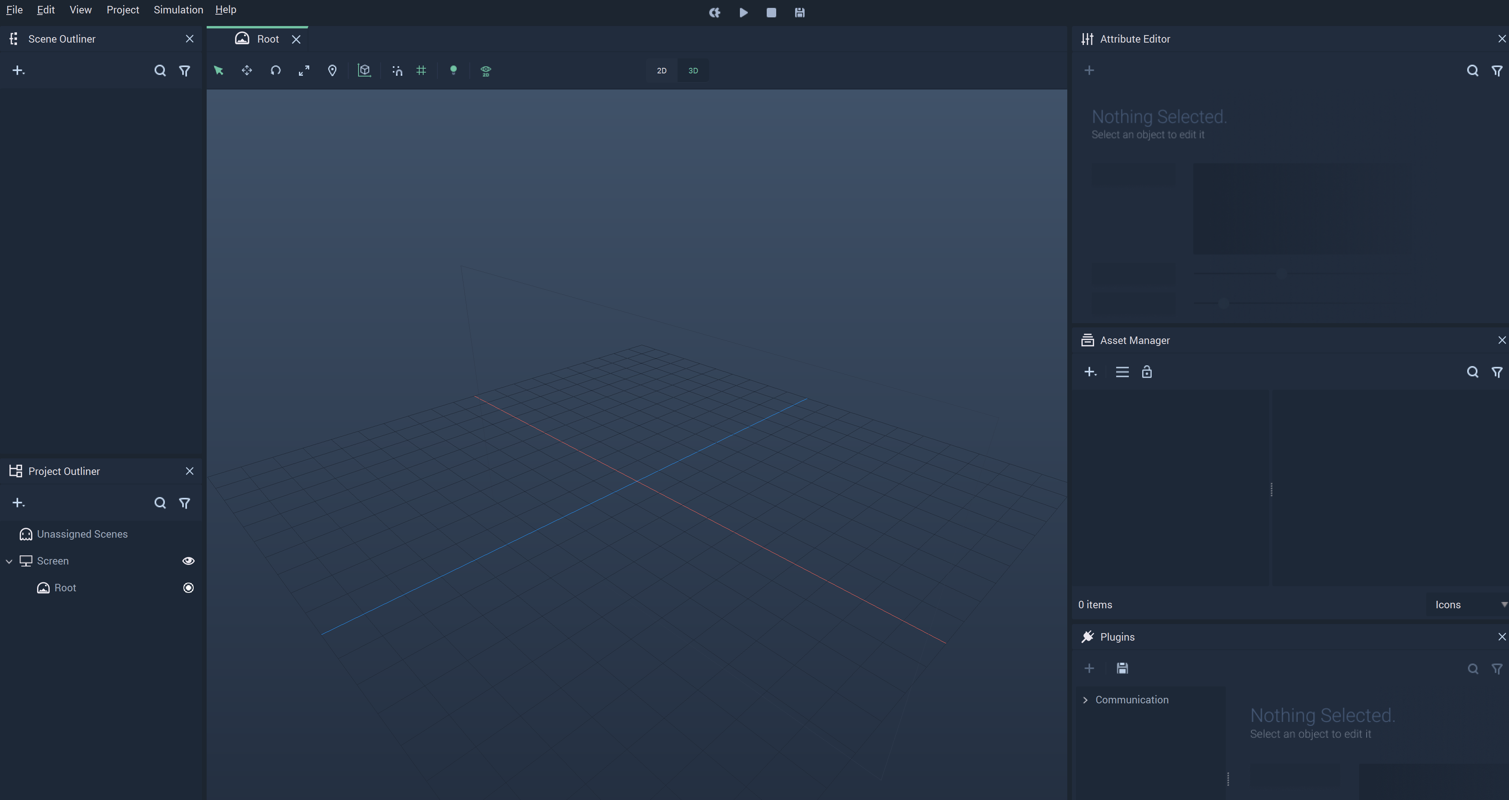The height and width of the screenshot is (800, 1509).
Task: Close the Attribute Editor panel
Action: (1502, 39)
